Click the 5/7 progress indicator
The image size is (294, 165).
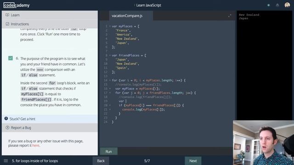(x=147, y=161)
